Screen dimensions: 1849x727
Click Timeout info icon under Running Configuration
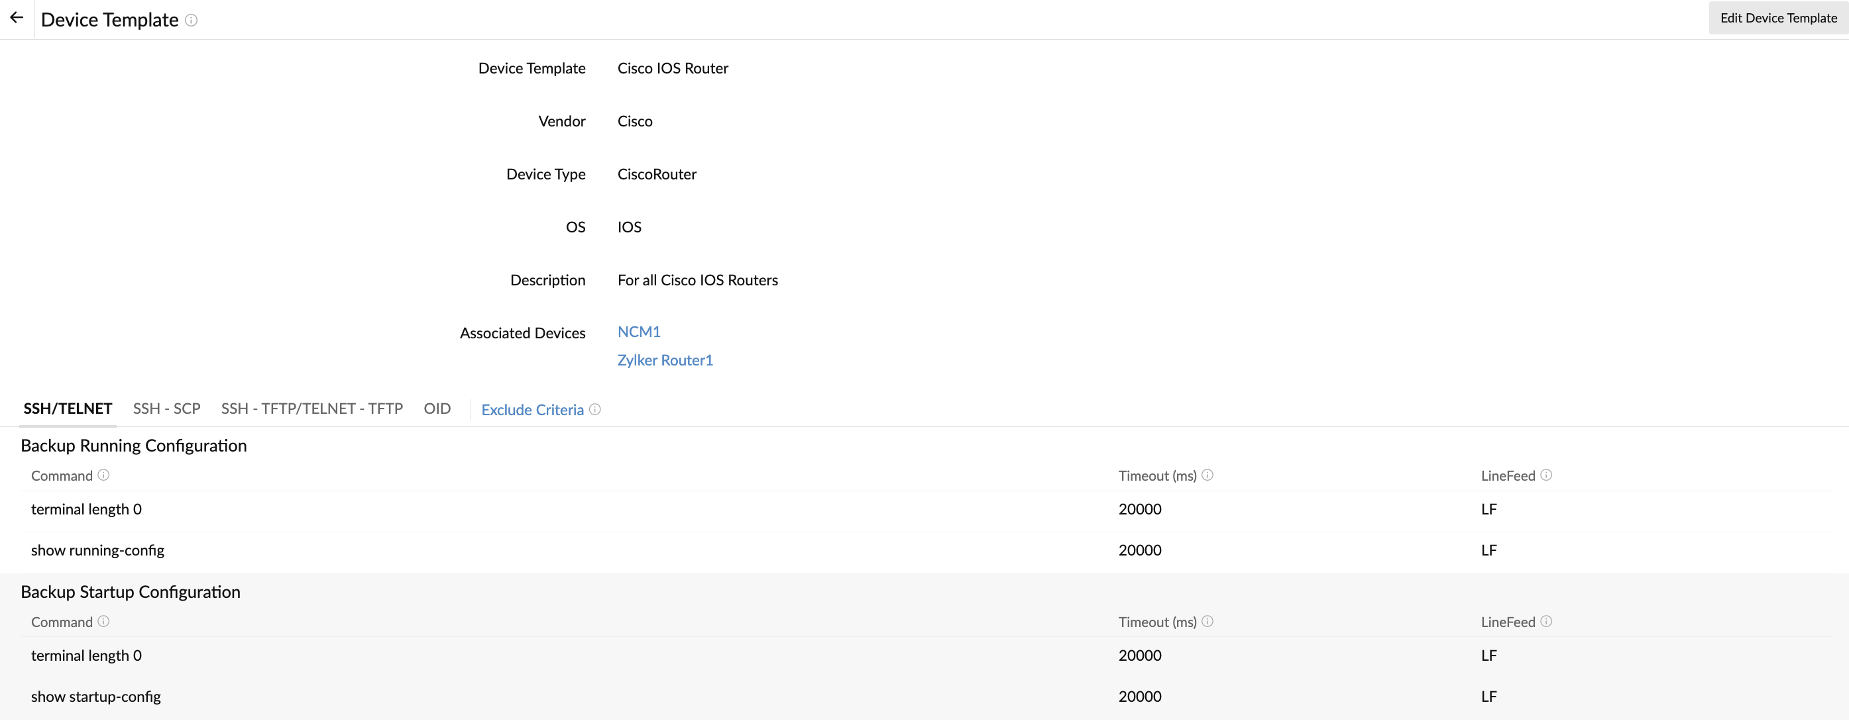(x=1207, y=475)
